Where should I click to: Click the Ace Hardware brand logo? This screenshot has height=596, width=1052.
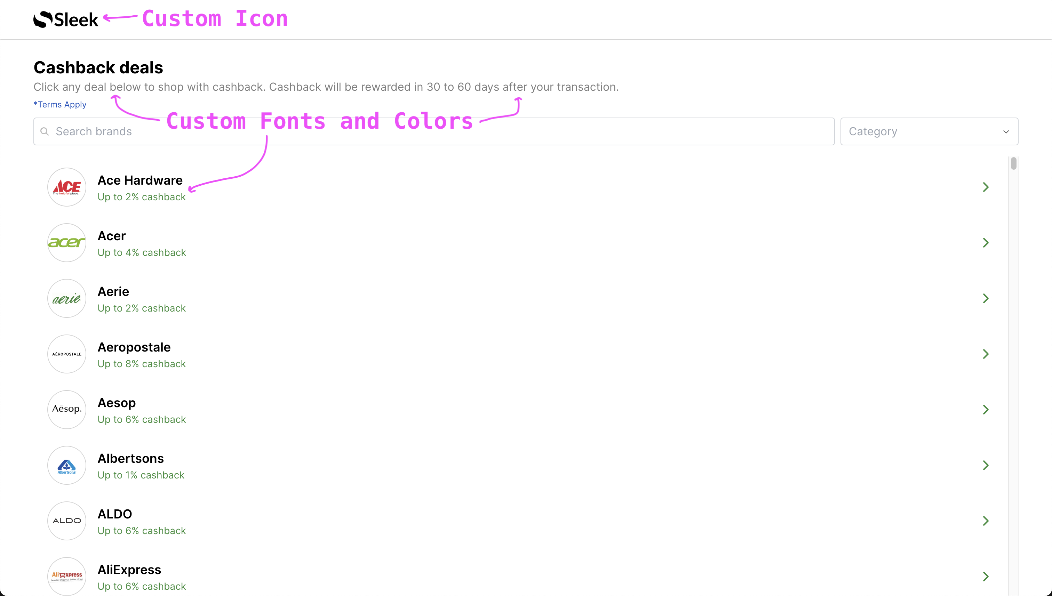pos(67,187)
